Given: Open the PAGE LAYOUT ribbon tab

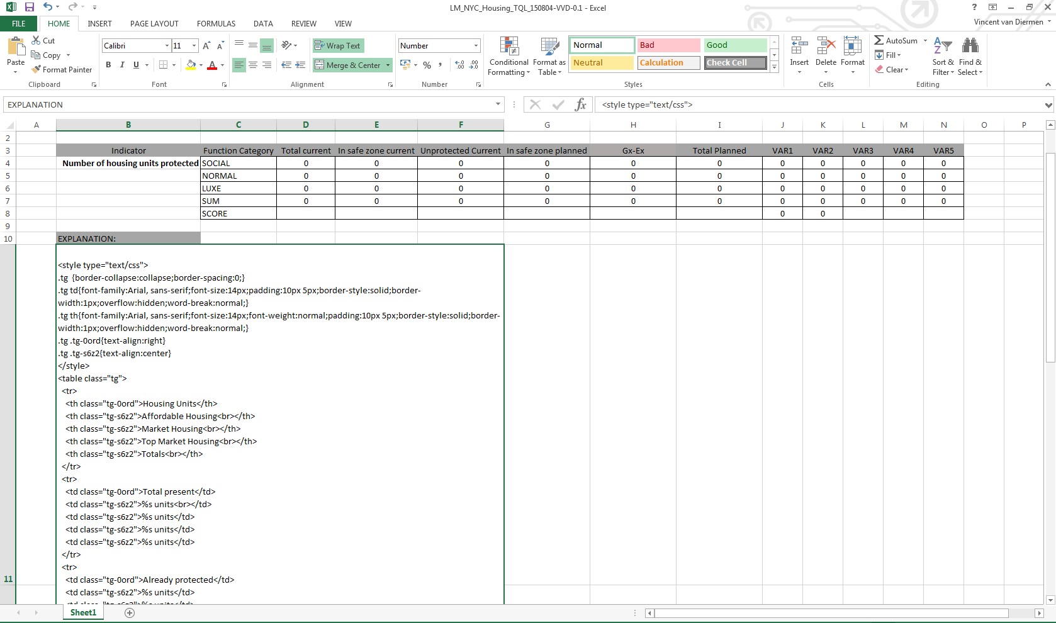Looking at the screenshot, I should tap(154, 24).
